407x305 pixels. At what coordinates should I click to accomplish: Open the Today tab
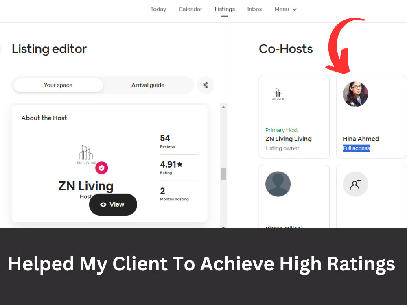pyautogui.click(x=158, y=9)
